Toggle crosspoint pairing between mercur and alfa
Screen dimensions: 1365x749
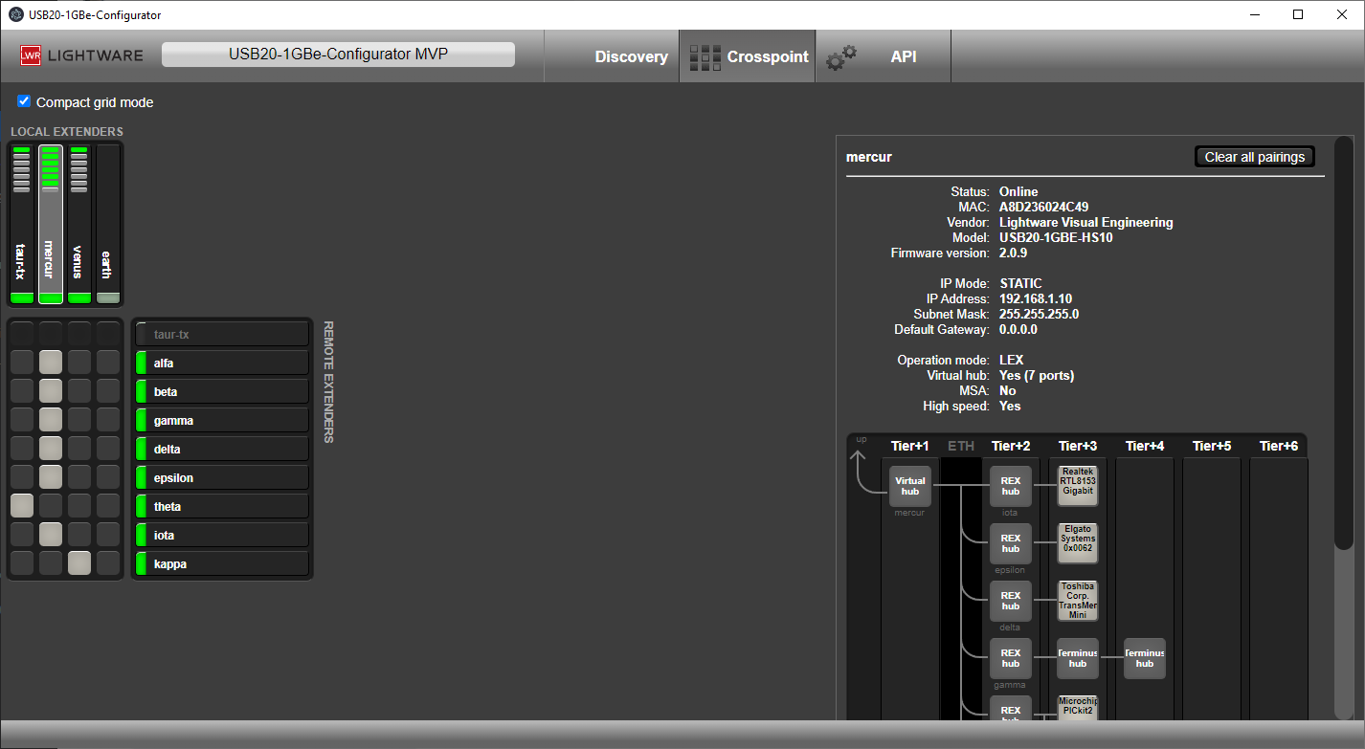[x=51, y=363]
